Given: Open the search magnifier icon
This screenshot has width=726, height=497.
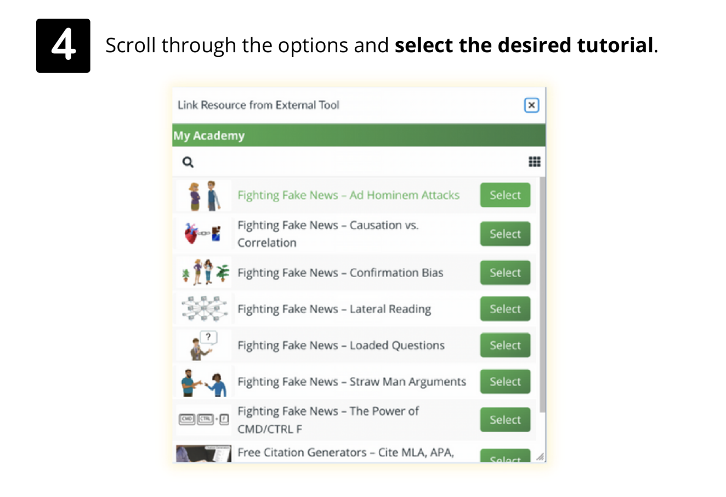Looking at the screenshot, I should pos(188,162).
